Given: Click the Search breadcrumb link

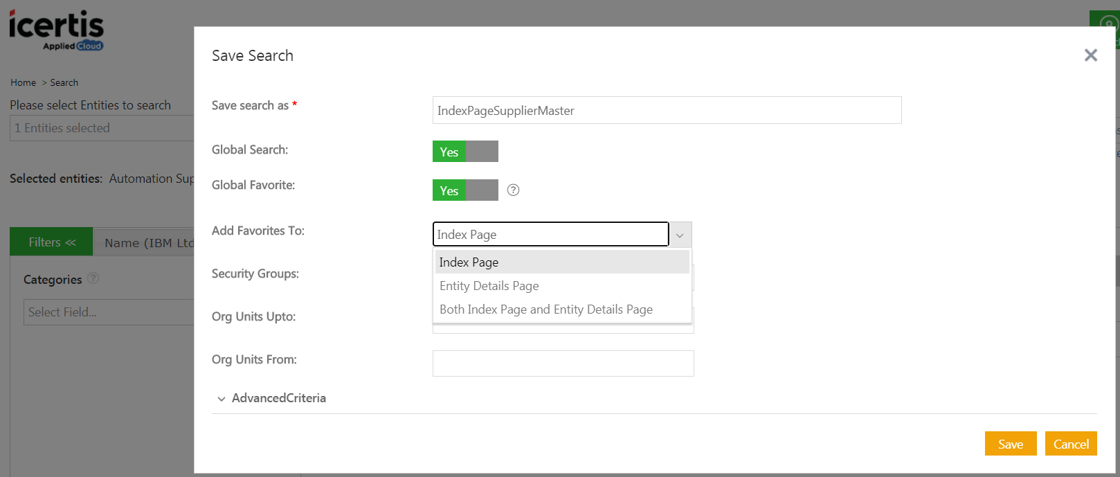Looking at the screenshot, I should (64, 82).
